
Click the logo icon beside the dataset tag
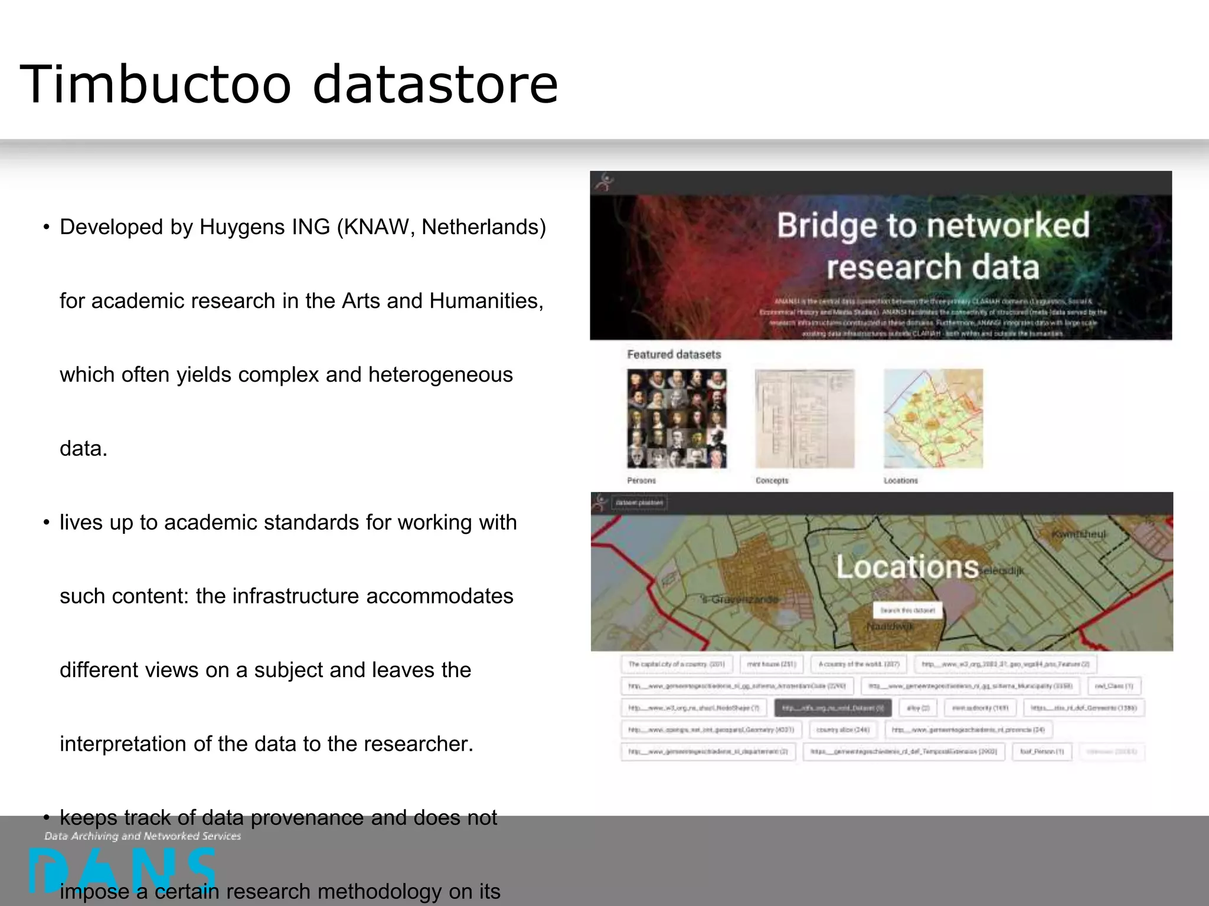coord(600,503)
